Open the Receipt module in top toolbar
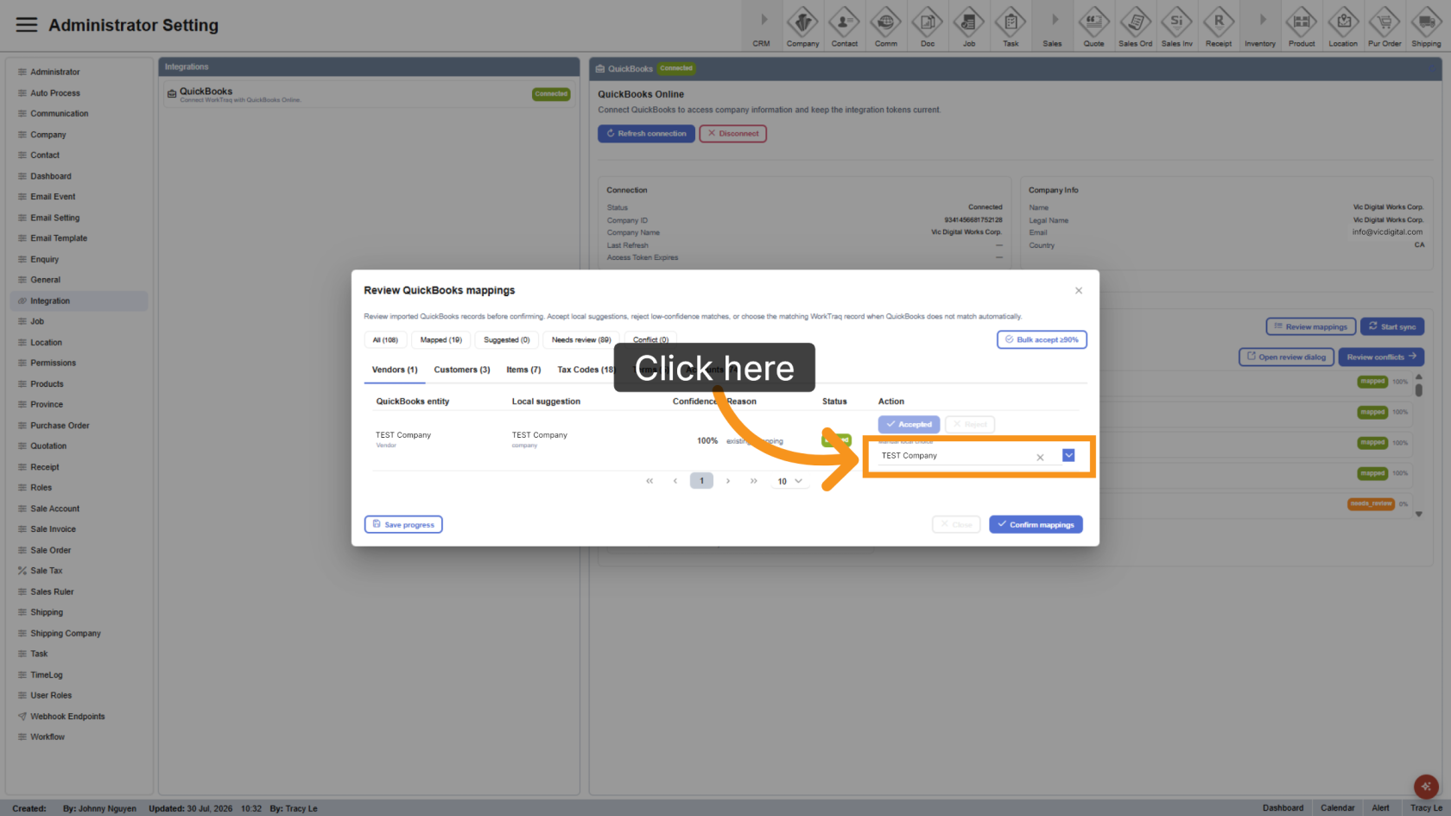 click(1219, 26)
